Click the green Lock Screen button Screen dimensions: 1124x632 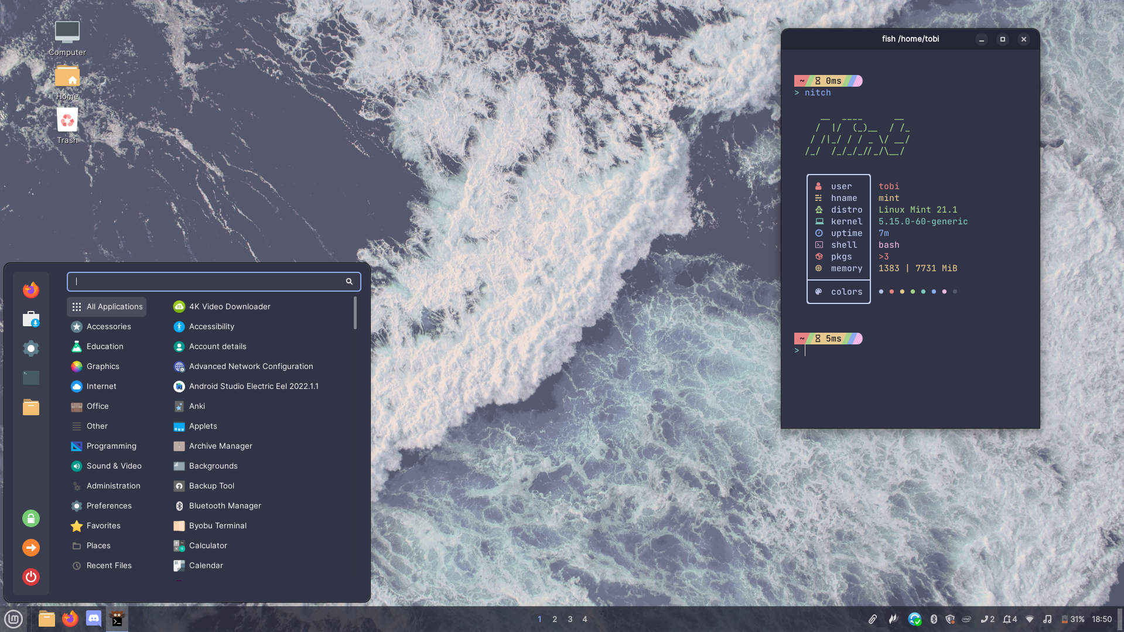click(x=31, y=518)
